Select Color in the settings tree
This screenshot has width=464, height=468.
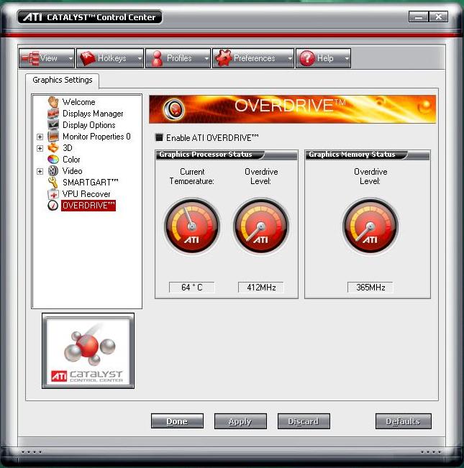tap(71, 160)
